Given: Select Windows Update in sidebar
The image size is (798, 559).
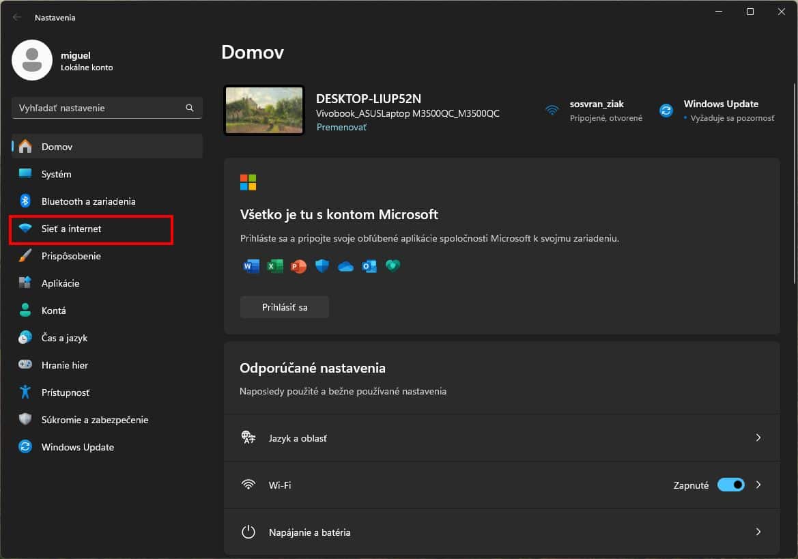Looking at the screenshot, I should pos(107,447).
